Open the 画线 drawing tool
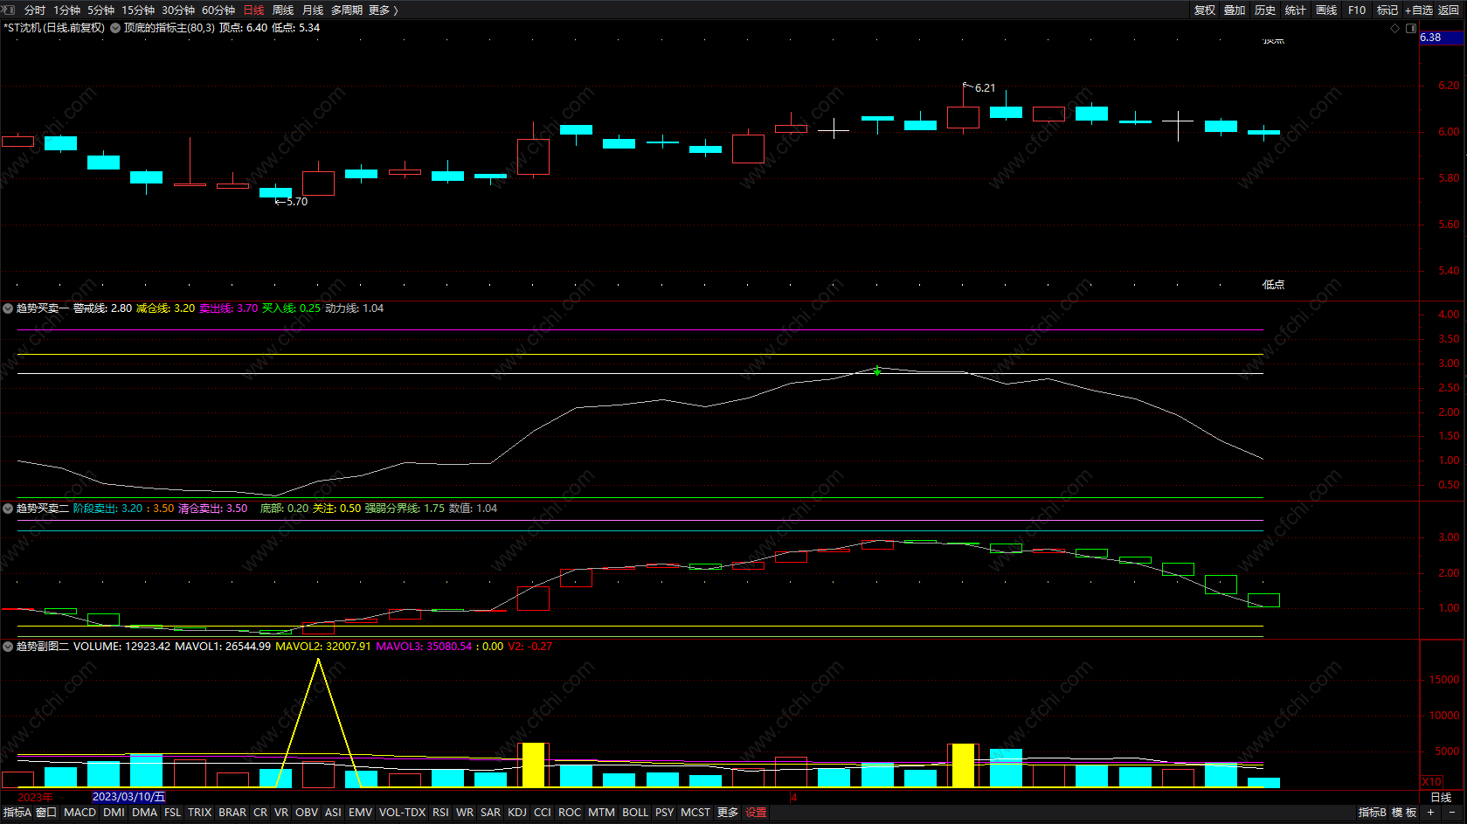Image resolution: width=1467 pixels, height=824 pixels. [x=1325, y=10]
